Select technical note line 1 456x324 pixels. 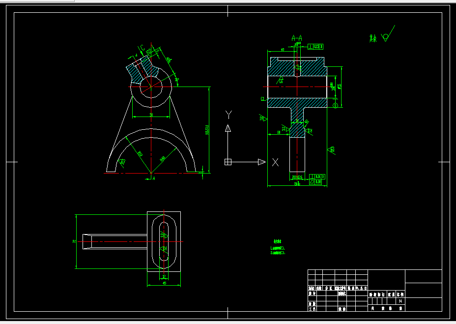278,248
